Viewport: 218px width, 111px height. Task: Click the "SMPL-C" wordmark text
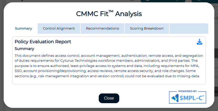[191, 98]
